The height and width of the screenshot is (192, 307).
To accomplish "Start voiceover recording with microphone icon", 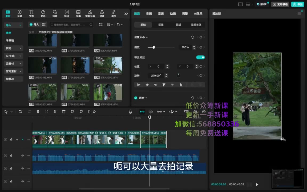I will coord(130,111).
